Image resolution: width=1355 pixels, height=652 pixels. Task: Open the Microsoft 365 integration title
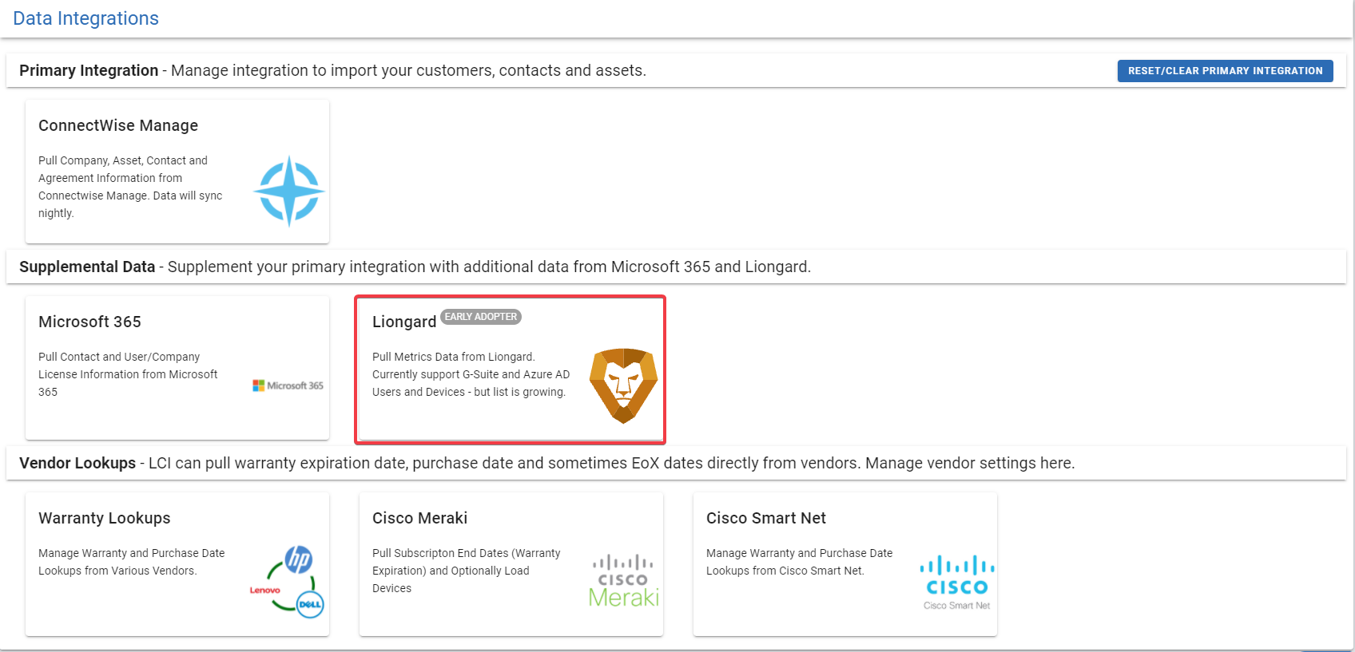point(89,322)
